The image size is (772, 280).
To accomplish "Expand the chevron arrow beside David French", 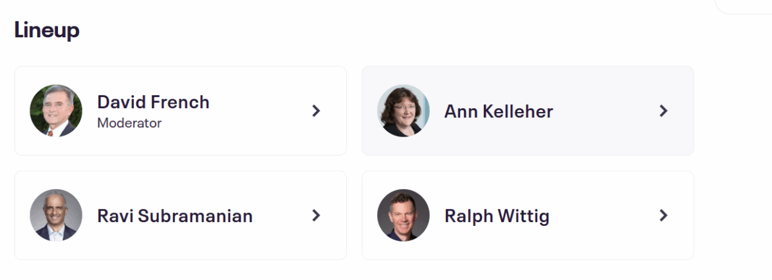I will pos(316,111).
